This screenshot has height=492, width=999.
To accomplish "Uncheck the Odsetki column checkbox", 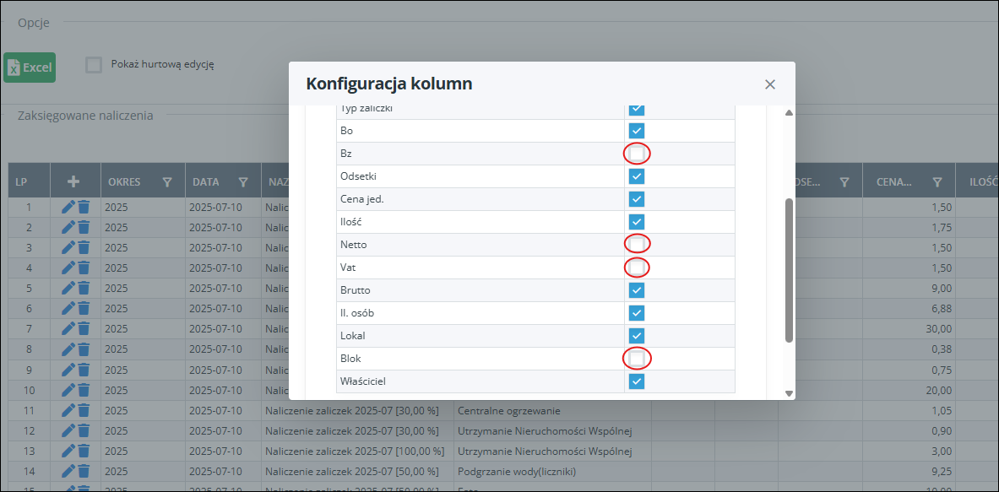I will [x=637, y=176].
